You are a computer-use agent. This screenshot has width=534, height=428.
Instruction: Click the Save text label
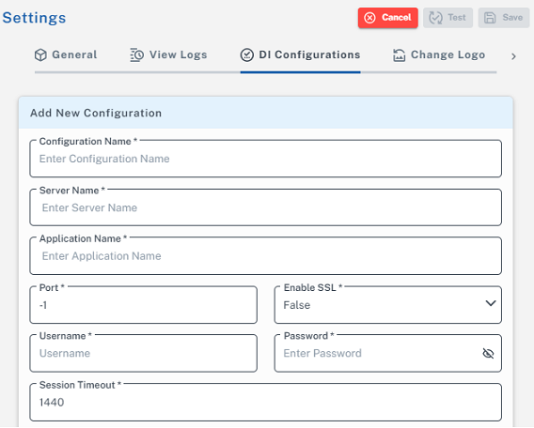click(512, 17)
